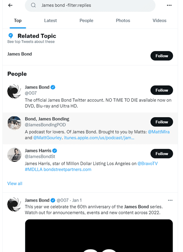Screen dimensions: 183x252
Task: Switch to the People tab
Action: click(87, 20)
